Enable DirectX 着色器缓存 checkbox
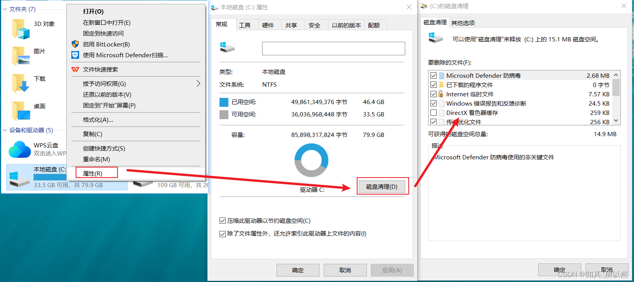The width and height of the screenshot is (634, 282). [434, 113]
